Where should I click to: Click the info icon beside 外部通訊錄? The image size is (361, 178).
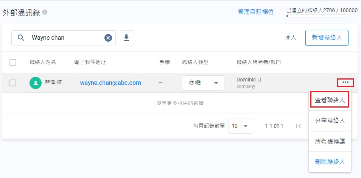pos(45,12)
